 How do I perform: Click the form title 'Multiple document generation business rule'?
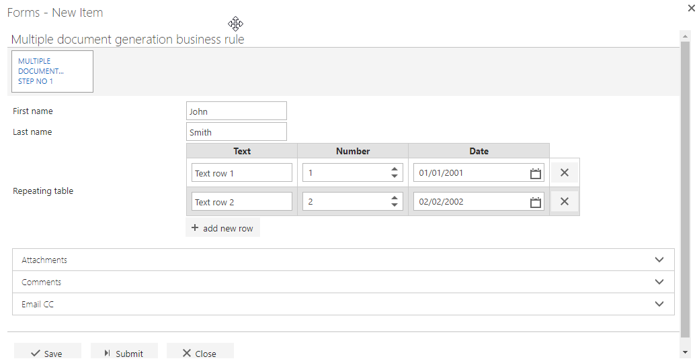(x=128, y=40)
